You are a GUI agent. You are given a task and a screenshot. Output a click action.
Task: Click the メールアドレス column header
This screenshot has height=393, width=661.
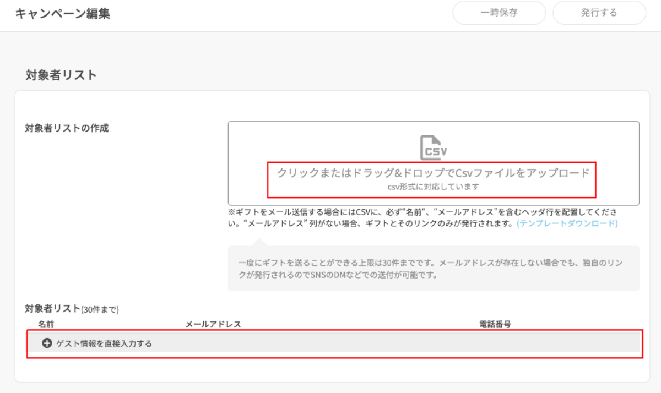tap(213, 324)
